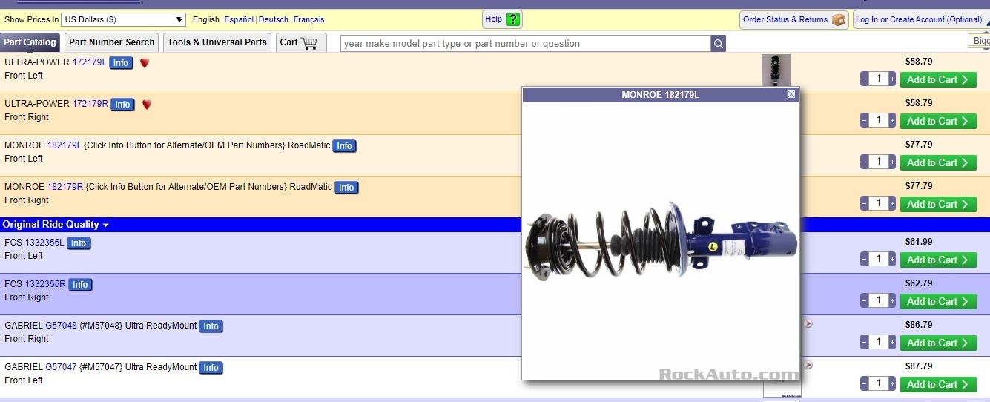
Task: Open Cart with the shopping cart icon
Action: coord(309,42)
